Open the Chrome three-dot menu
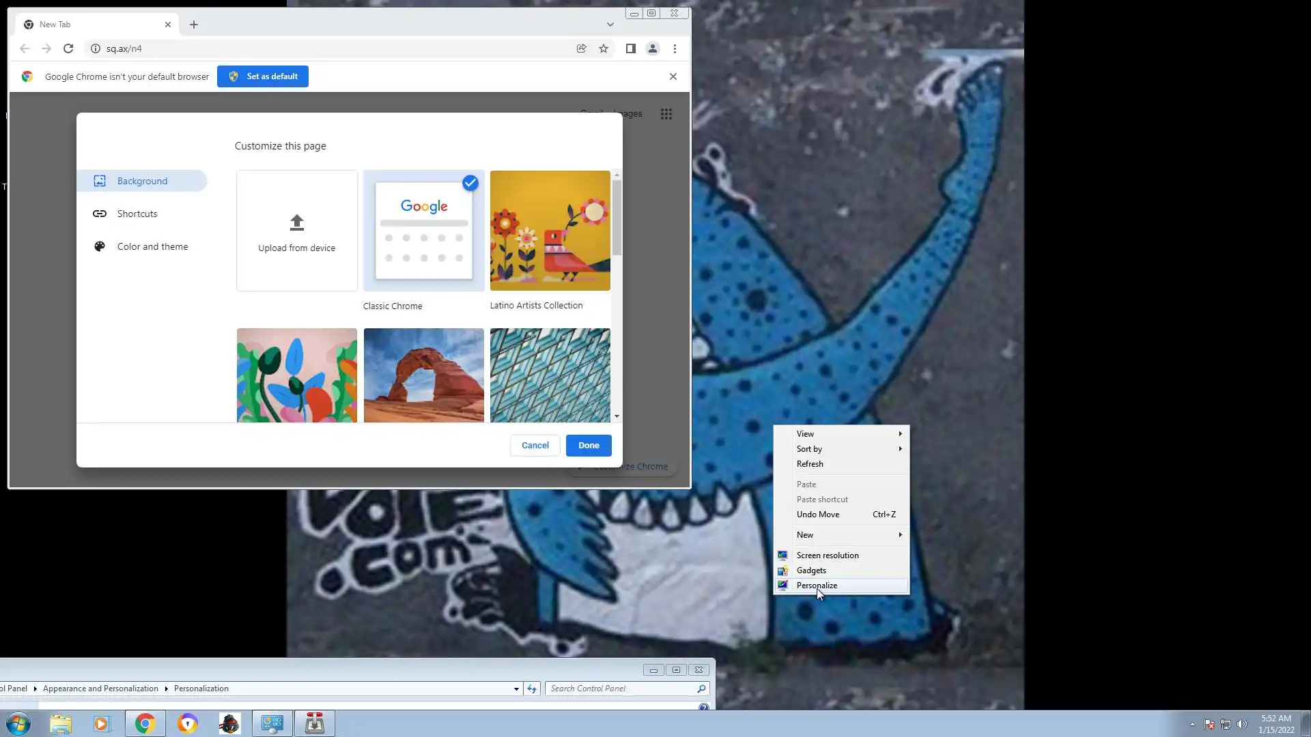This screenshot has height=737, width=1311. (x=675, y=48)
